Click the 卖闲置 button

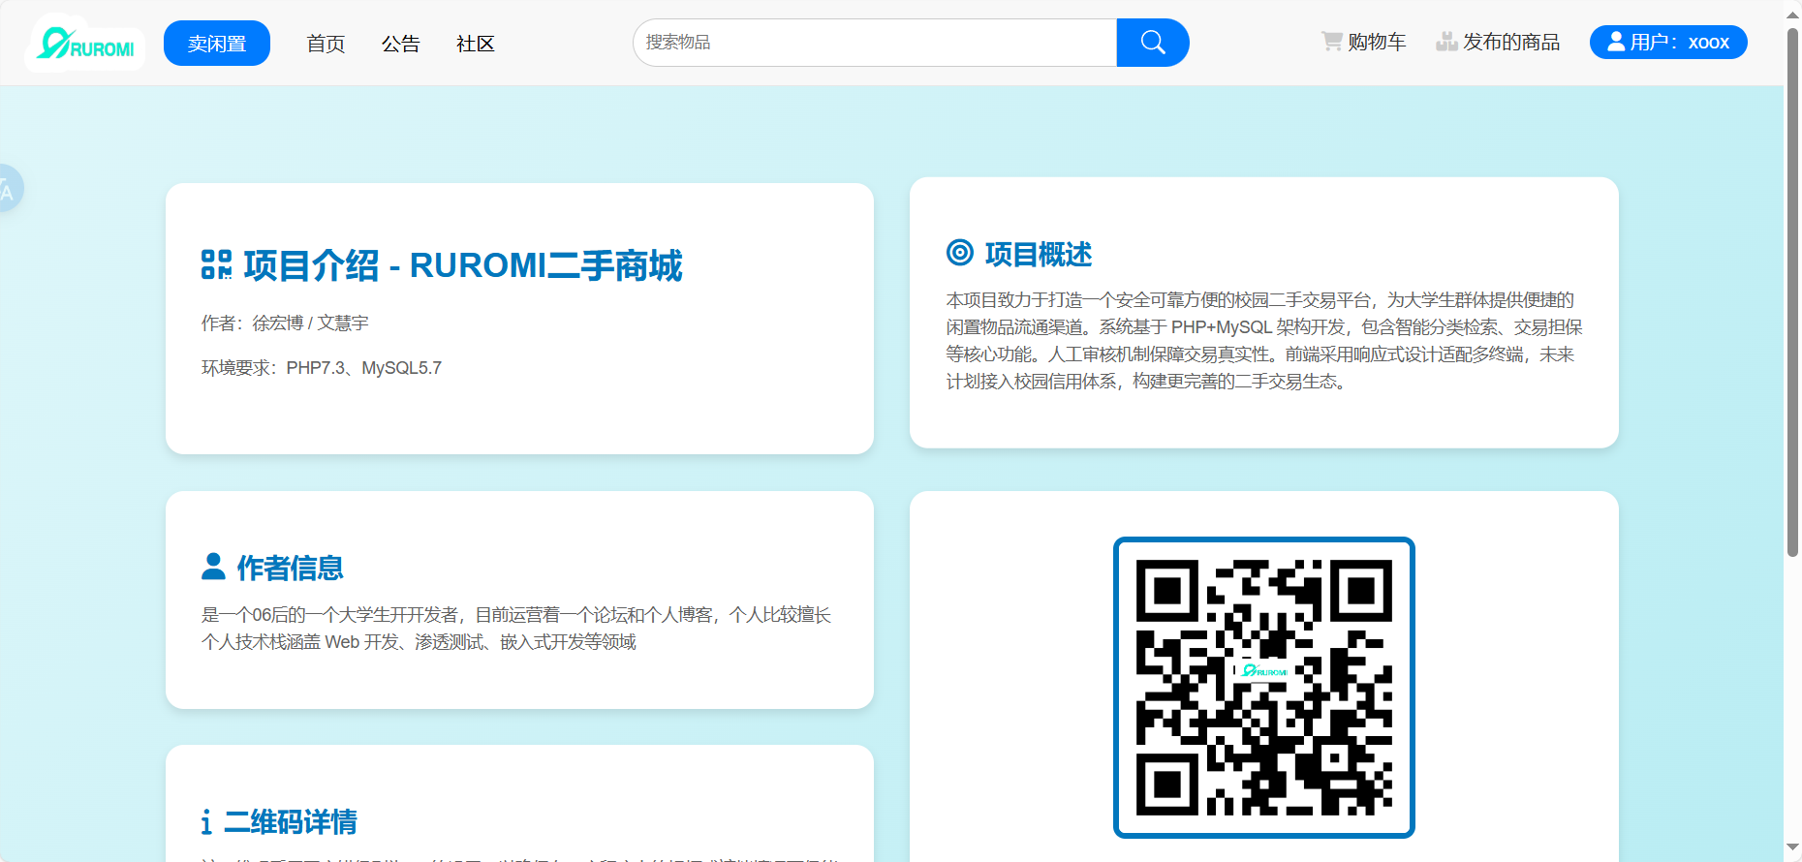[x=217, y=44]
